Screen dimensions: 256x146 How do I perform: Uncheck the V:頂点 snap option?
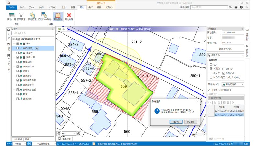point(211,69)
